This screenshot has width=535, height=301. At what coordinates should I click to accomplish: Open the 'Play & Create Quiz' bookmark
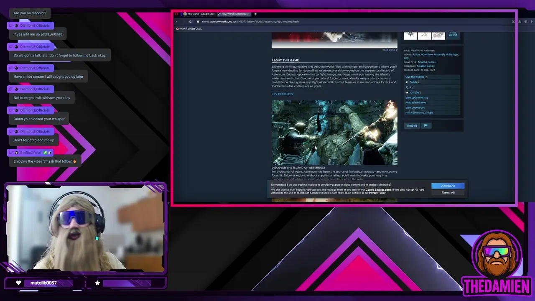(189, 29)
